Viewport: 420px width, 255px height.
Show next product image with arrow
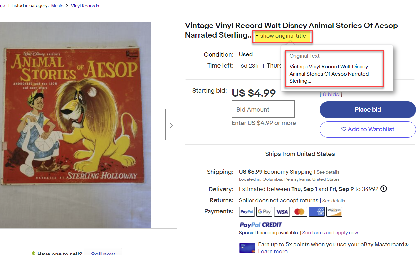tap(171, 125)
